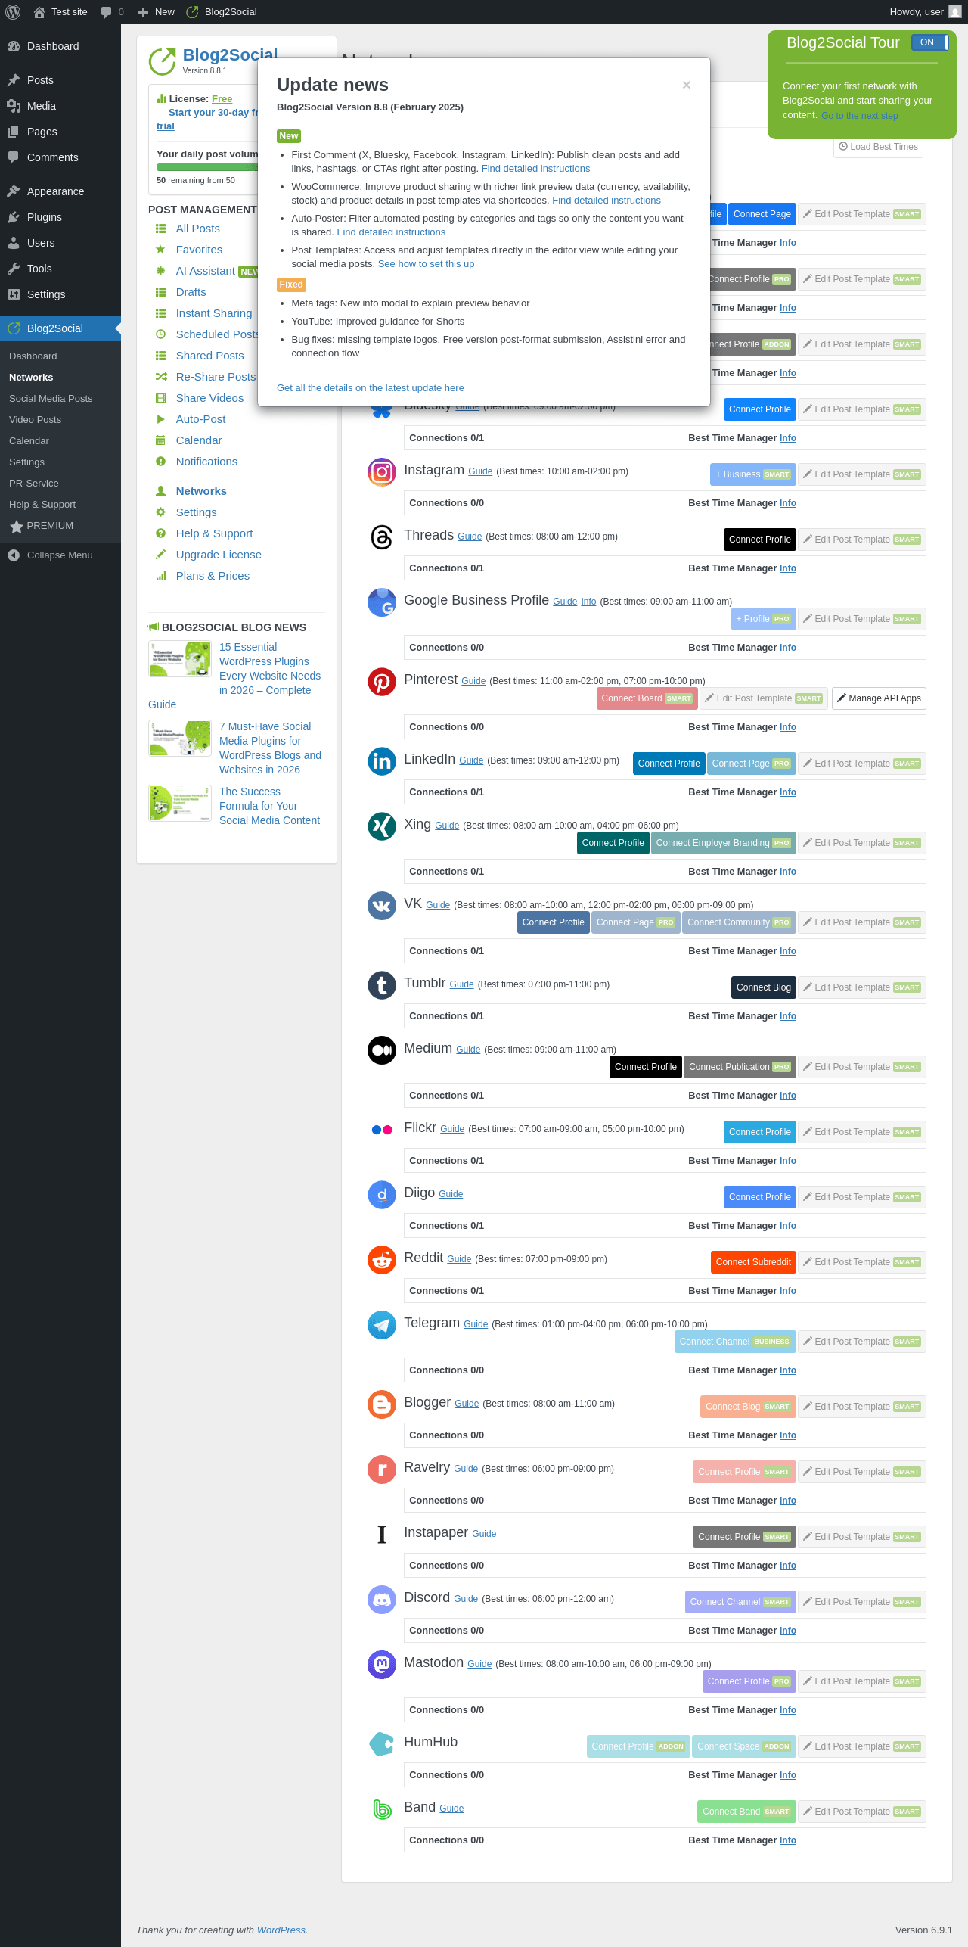Click Connect Profile button for Threads

click(x=760, y=540)
